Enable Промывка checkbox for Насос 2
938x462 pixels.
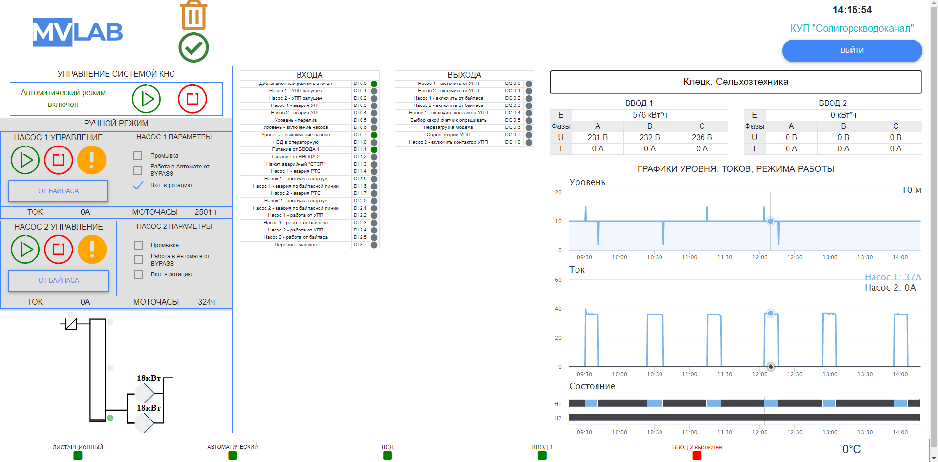click(x=138, y=245)
